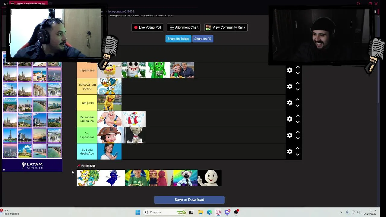Click Save or Download button
The height and width of the screenshot is (217, 386).
(x=189, y=200)
